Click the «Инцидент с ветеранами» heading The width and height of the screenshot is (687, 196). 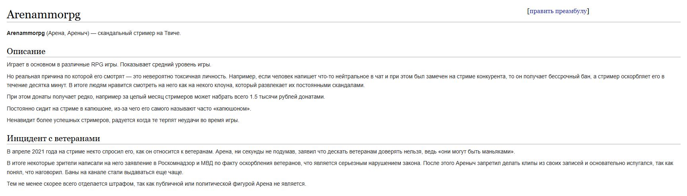[53, 138]
